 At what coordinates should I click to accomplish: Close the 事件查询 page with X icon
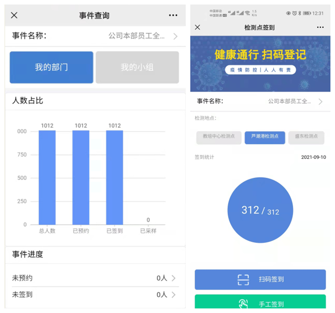(14, 16)
